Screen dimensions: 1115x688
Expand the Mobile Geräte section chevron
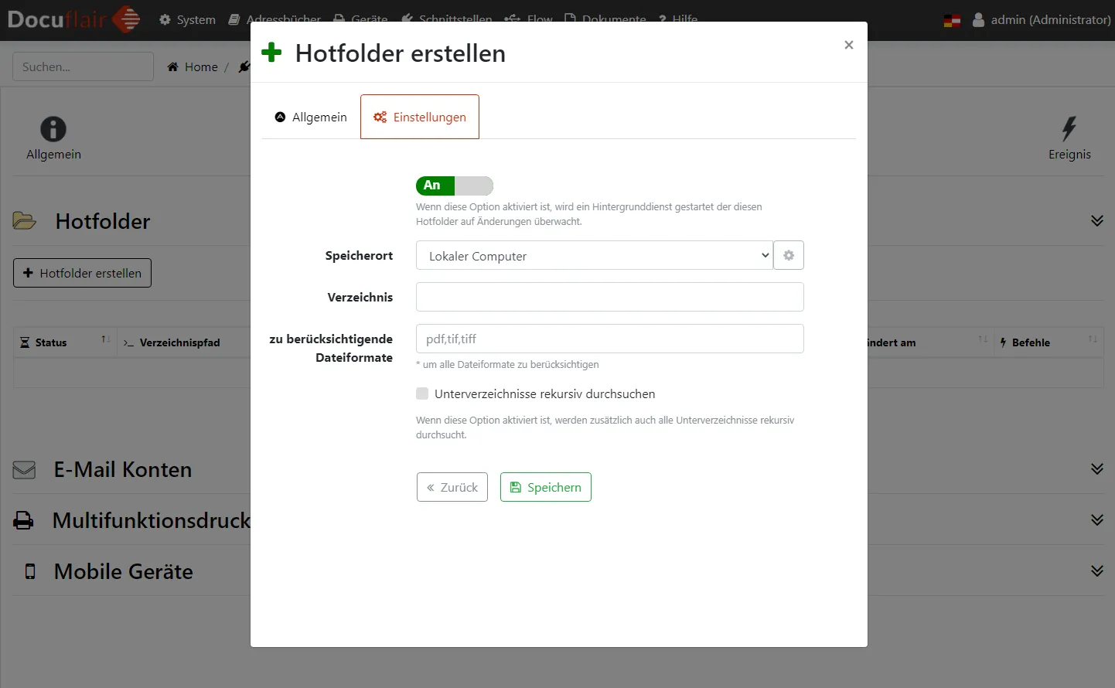[x=1096, y=571]
